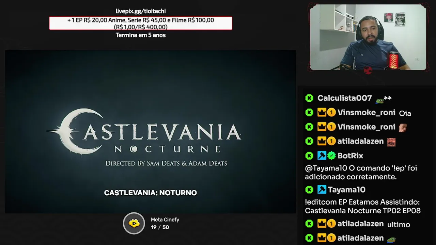Click the face emote in Vinsmoke_roni's message
This screenshot has width=436, height=245.
point(403,127)
